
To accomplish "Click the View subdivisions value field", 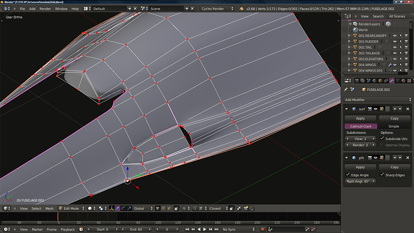I will [361, 139].
